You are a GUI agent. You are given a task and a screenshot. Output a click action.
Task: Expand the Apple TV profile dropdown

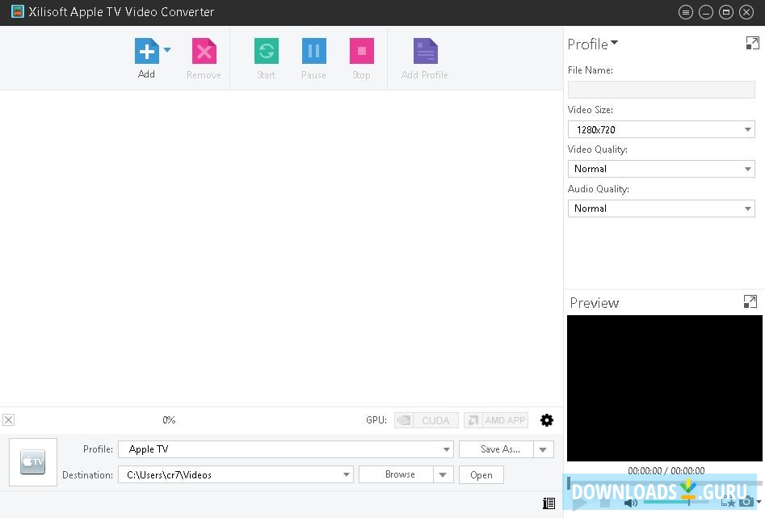445,449
